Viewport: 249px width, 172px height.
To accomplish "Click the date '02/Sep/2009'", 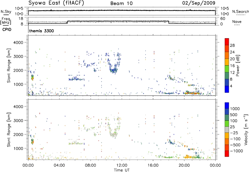I will click(199, 3).
